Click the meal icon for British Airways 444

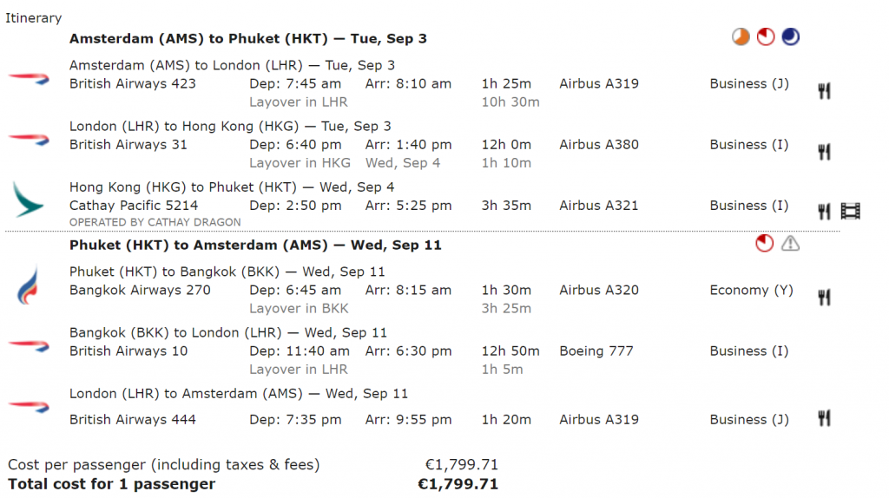point(825,418)
